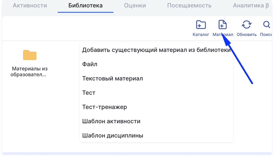Screen dimensions: 274x157
Task: Select the Библиотека tab
Action: (86, 6)
